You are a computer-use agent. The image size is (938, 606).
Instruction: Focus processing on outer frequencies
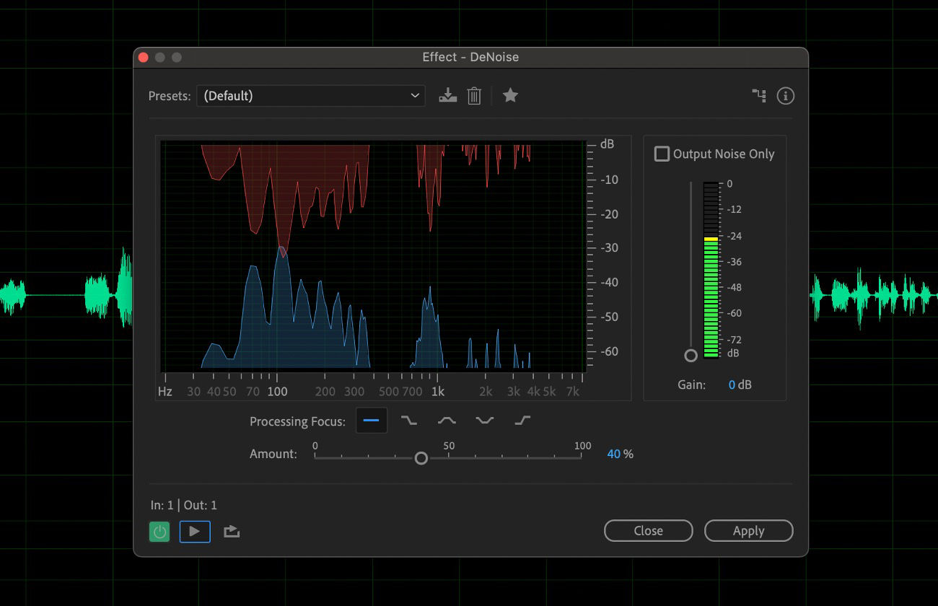point(484,420)
